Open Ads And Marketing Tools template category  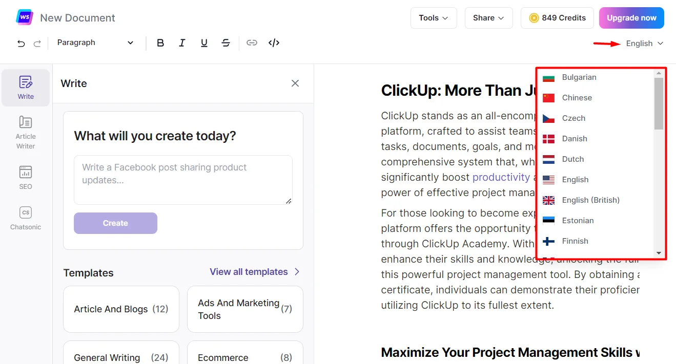point(245,309)
